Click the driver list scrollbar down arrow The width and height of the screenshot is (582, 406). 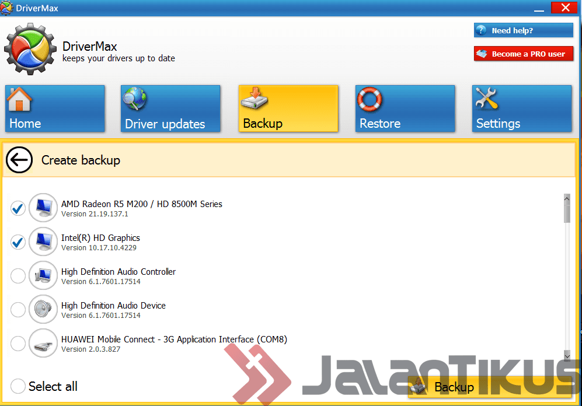tap(567, 356)
